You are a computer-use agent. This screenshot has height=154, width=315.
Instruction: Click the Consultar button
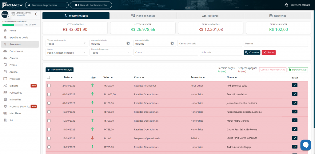click(x=252, y=52)
